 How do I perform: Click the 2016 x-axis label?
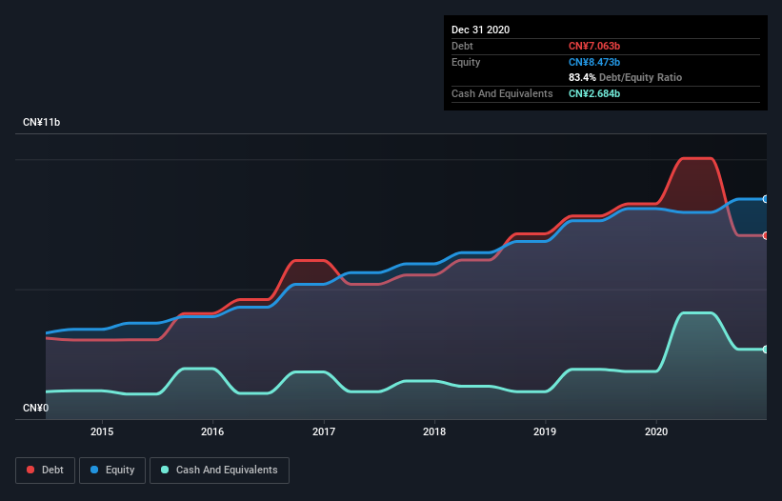(x=212, y=431)
